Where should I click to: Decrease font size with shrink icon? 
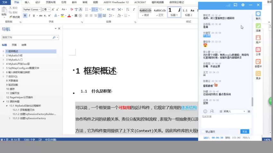tap(57, 9)
